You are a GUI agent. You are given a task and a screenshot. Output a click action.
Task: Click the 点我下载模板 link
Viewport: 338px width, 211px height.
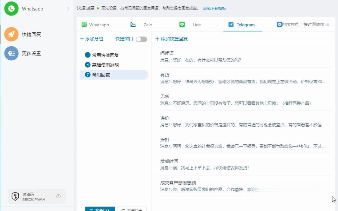pos(214,8)
